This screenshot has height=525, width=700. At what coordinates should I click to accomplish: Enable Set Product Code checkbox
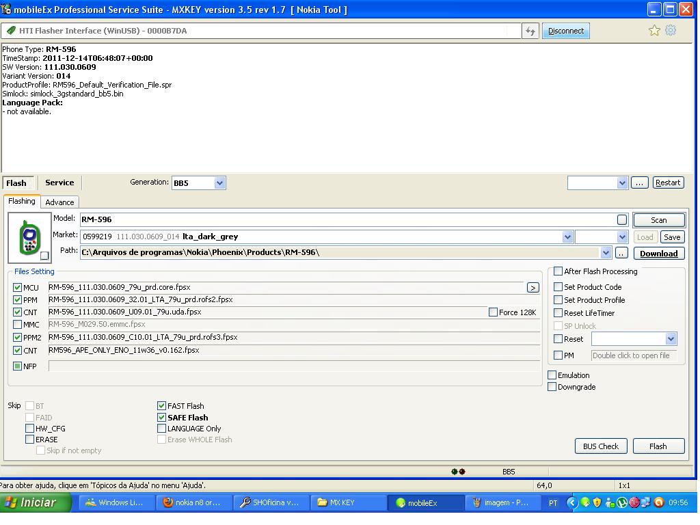point(558,287)
